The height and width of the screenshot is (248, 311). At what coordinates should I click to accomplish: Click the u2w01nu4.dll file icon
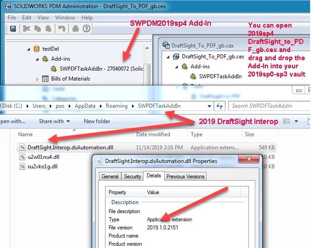[x=22, y=157]
